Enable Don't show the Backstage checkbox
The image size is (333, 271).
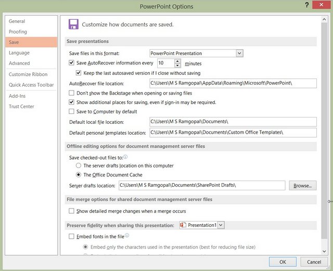point(72,93)
